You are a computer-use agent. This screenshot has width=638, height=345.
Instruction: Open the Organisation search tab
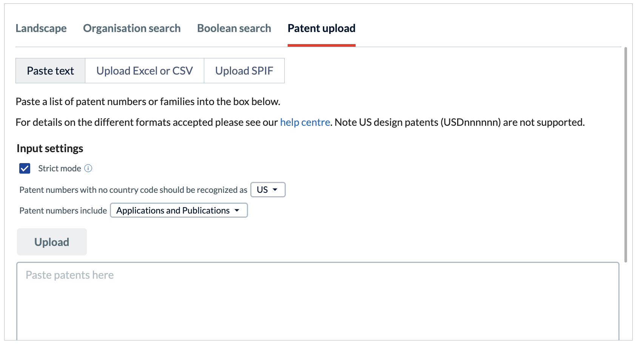[x=132, y=28]
